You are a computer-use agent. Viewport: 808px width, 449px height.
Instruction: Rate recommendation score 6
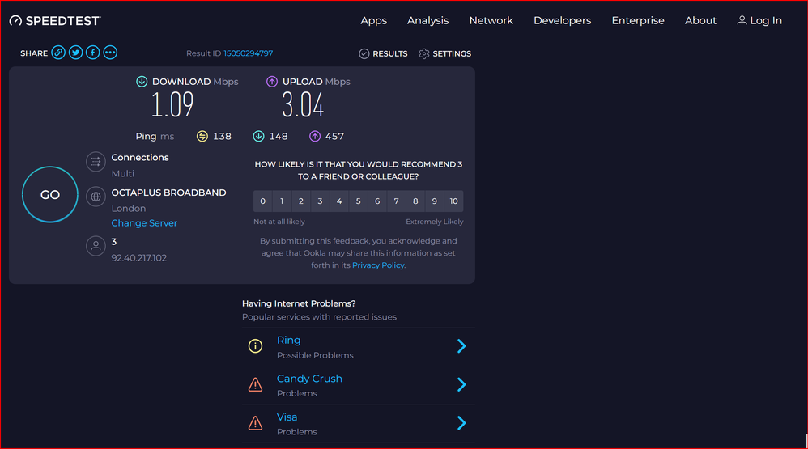(x=377, y=201)
